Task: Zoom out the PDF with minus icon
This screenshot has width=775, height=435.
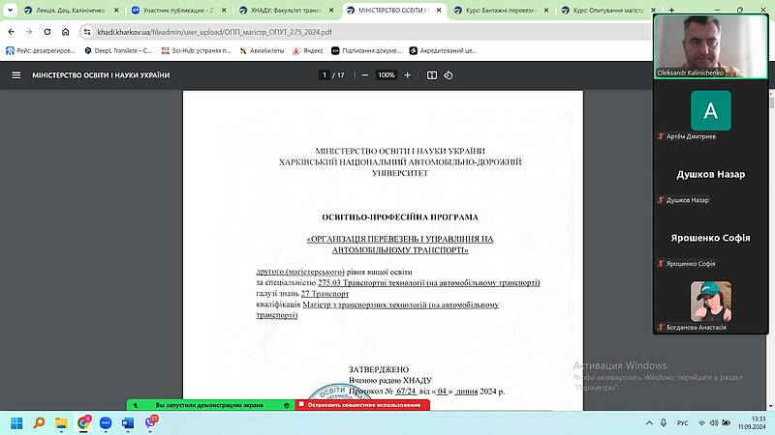Action: pyautogui.click(x=365, y=75)
